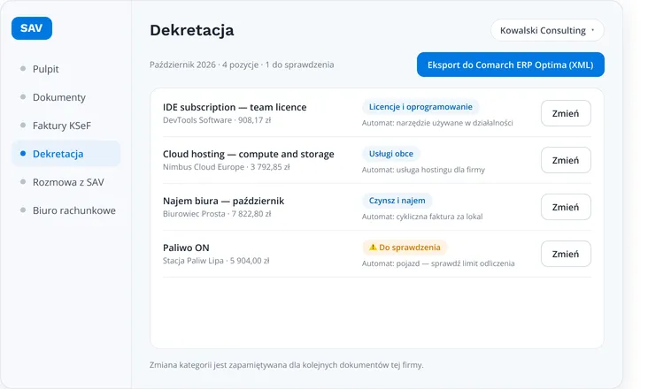Select Najem biura — październik title

(224, 201)
